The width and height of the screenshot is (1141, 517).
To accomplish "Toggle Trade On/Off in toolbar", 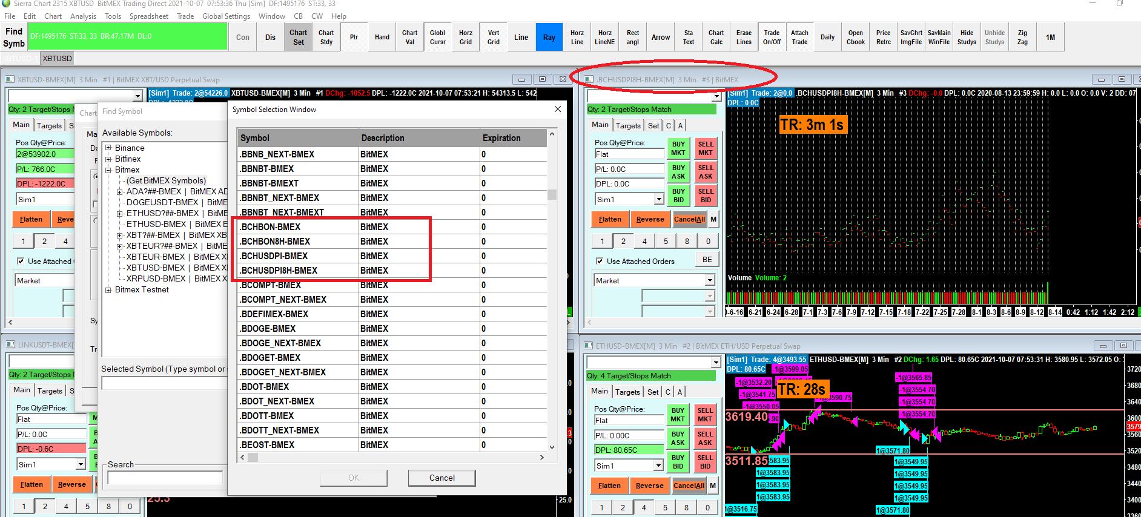I will coord(772,38).
